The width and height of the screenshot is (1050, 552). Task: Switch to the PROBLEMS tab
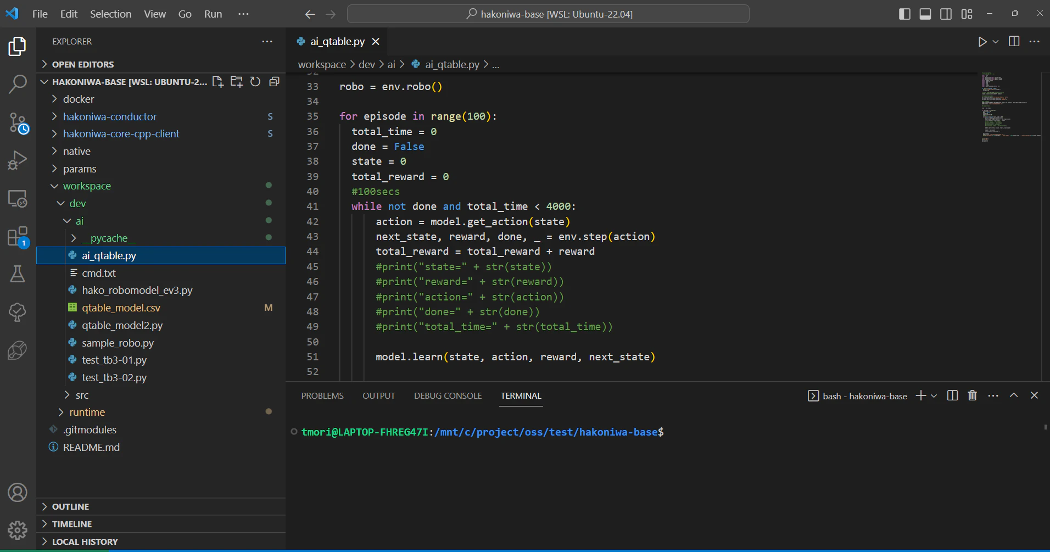click(322, 395)
